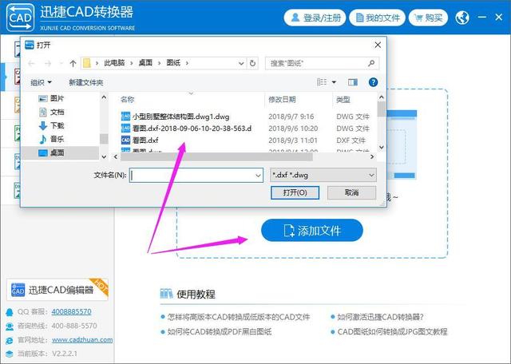Viewport: 511px width, 364px height.
Task: Click the 看图.dxf CAD file icon
Action: tap(125, 140)
